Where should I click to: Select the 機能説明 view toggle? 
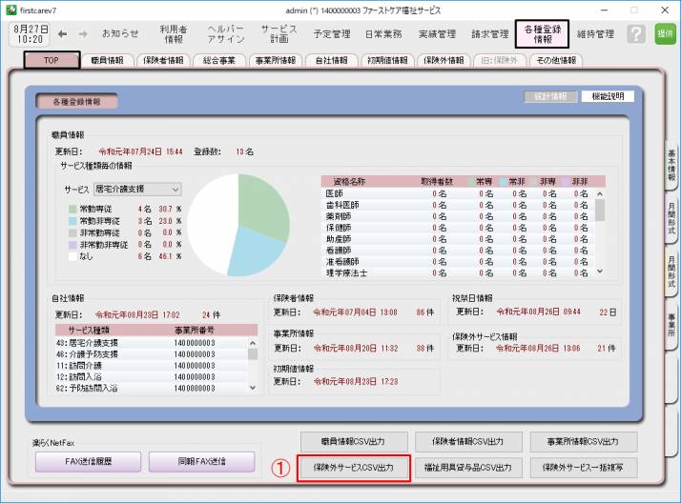coord(607,97)
